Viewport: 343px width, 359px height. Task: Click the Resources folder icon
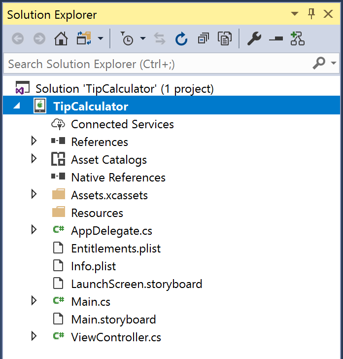point(59,212)
